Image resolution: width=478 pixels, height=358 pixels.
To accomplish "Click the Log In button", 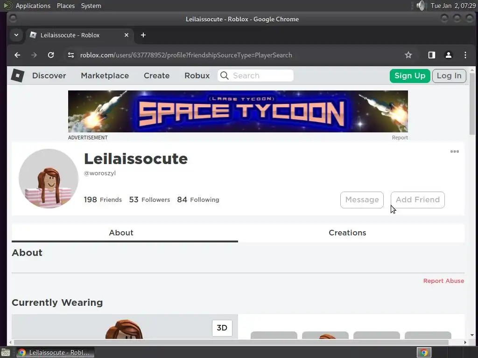I will pos(449,76).
